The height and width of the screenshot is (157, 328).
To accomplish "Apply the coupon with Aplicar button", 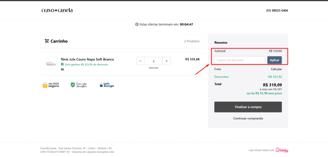I will point(274,60).
